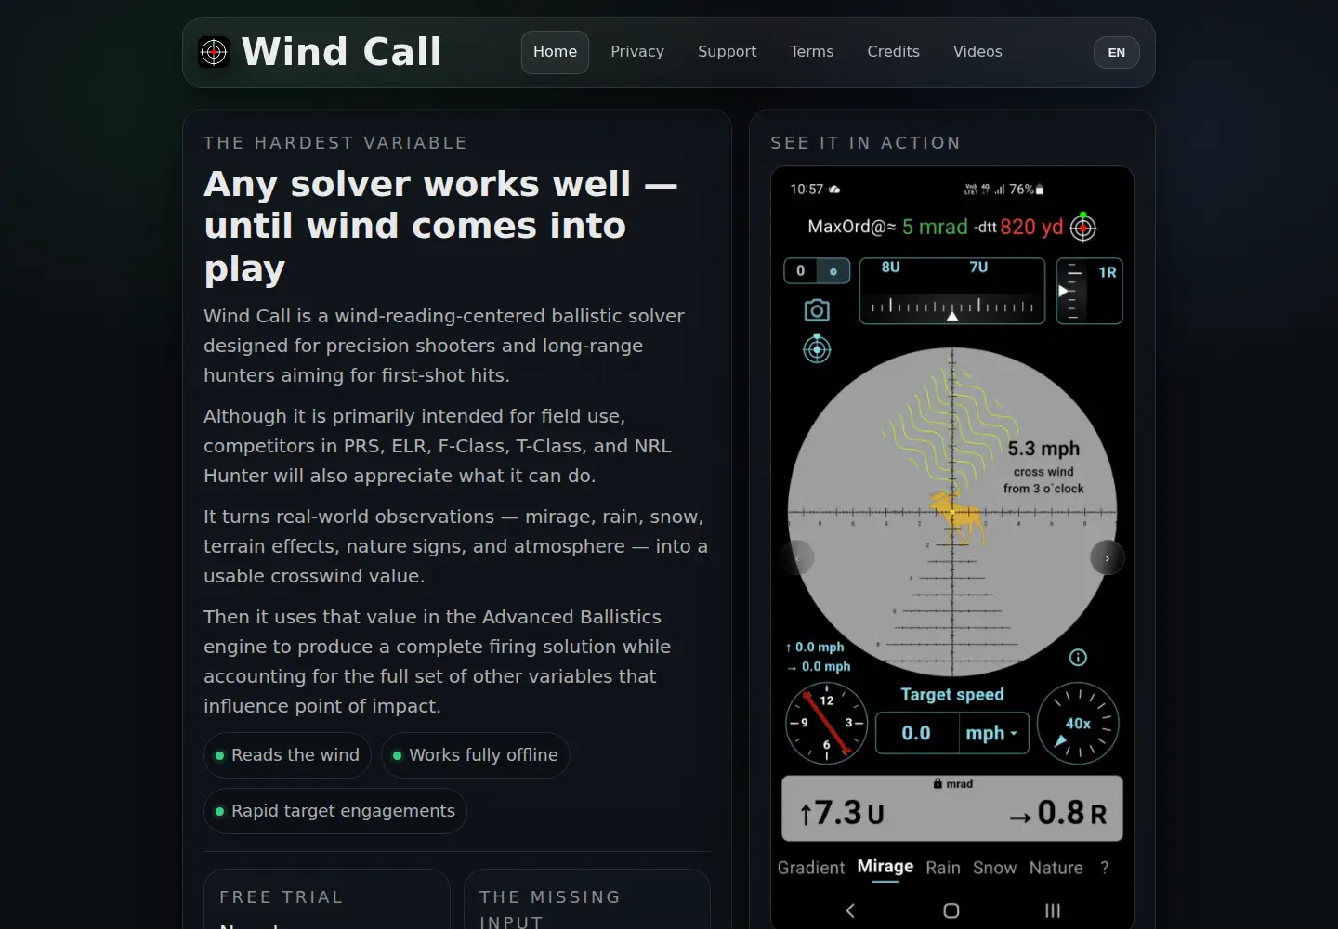Tap the teal target icon below the camera

pyautogui.click(x=817, y=349)
